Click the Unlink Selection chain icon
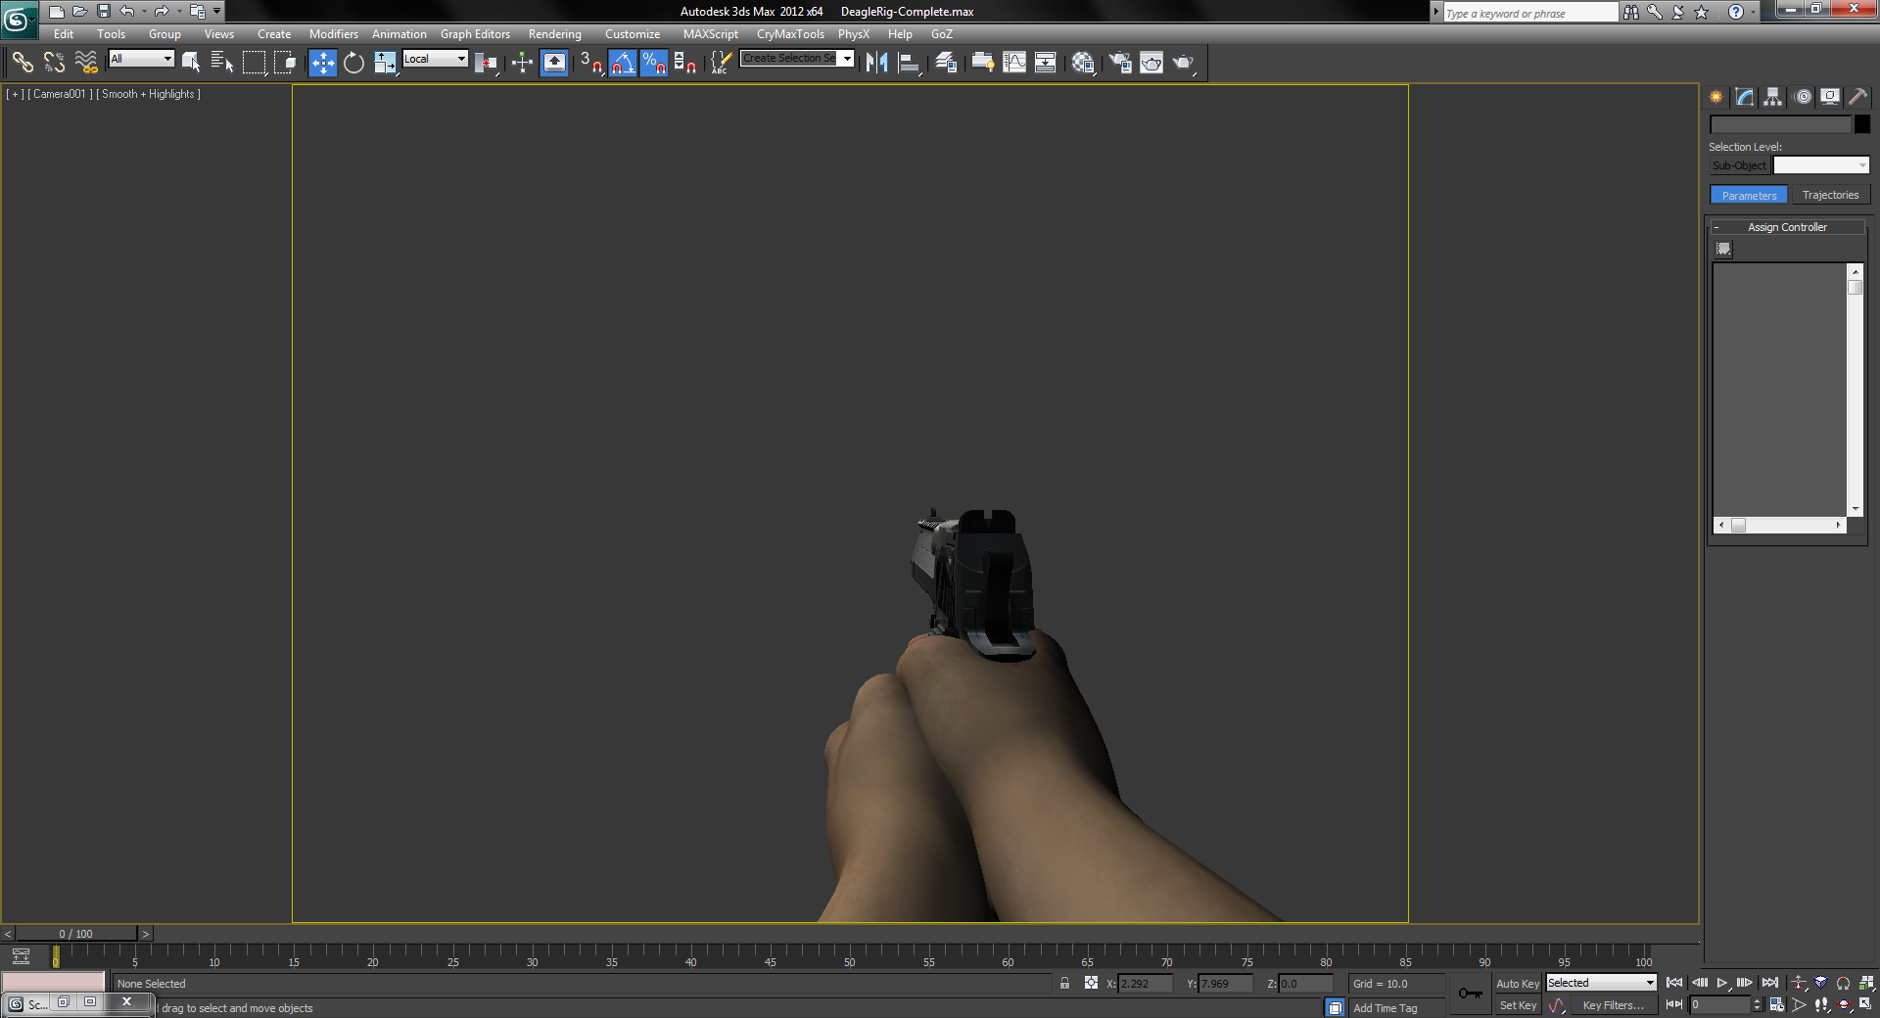 (x=54, y=63)
